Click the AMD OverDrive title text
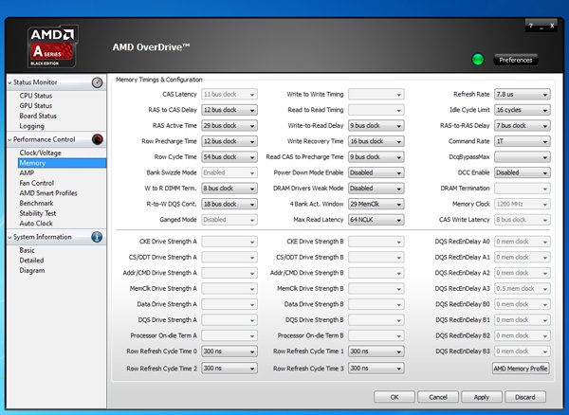This screenshot has height=415, width=569. point(151,47)
